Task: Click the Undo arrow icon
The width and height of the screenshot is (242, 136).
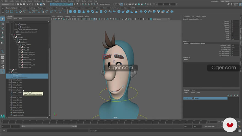Action: [27, 4]
